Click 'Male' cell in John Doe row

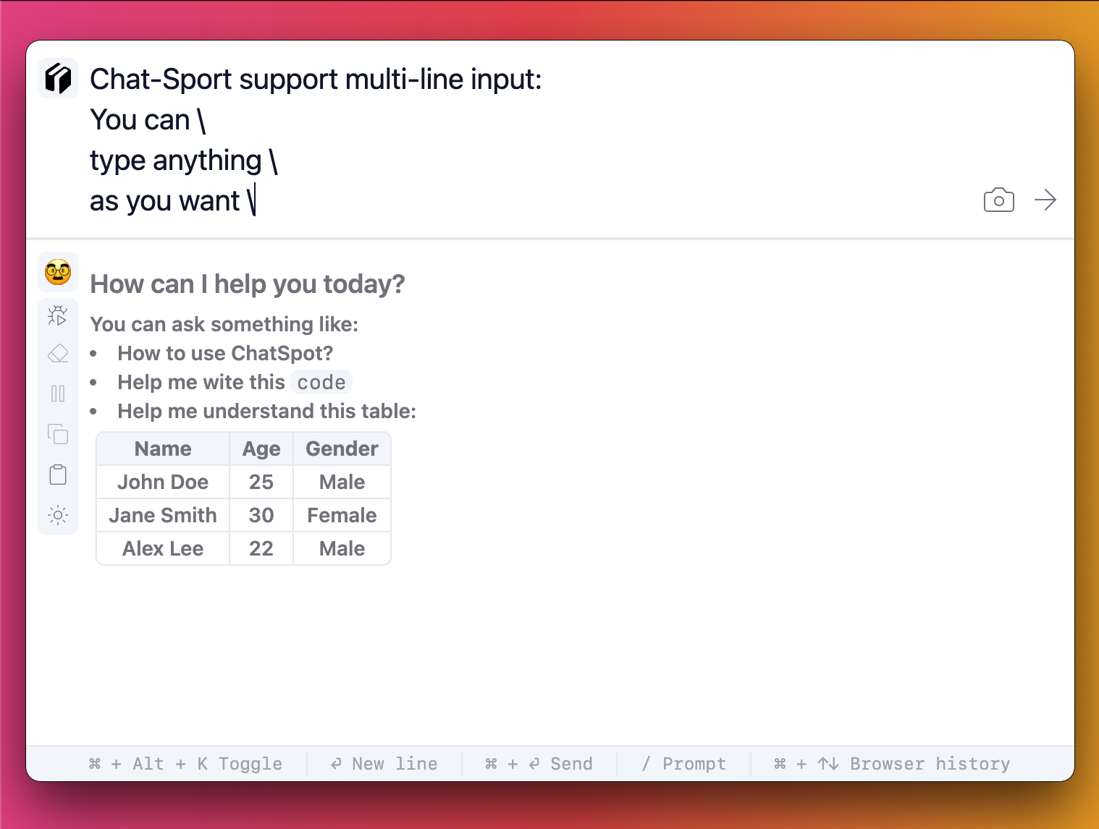click(x=342, y=482)
